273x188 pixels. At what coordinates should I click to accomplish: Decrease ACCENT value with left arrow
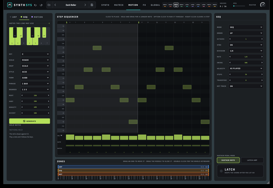point(22,113)
